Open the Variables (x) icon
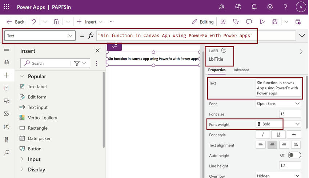The width and height of the screenshot is (309, 178). pyautogui.click(x=7, y=126)
